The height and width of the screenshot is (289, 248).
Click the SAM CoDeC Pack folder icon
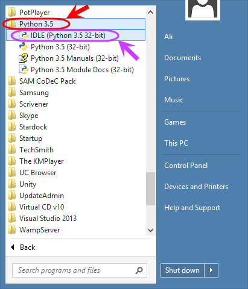[x=11, y=81]
